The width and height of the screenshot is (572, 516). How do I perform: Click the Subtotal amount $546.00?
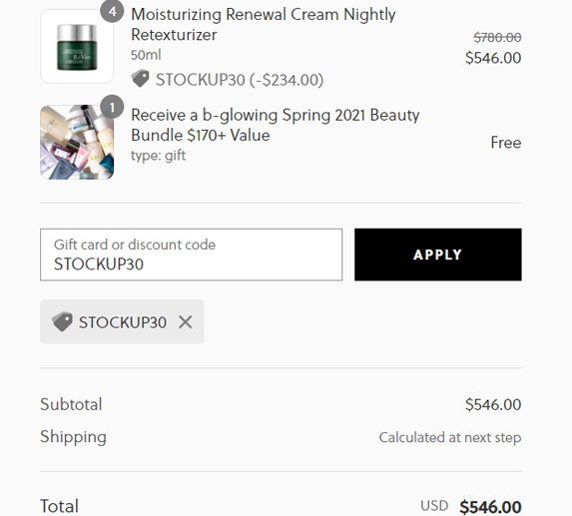pos(493,404)
